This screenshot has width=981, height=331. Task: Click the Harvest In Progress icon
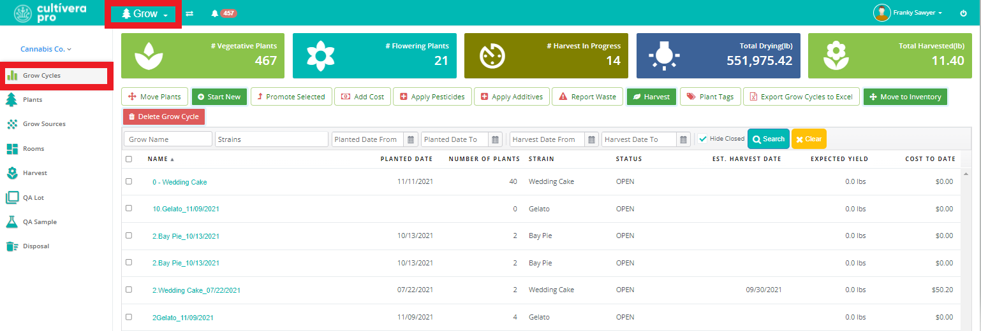492,55
